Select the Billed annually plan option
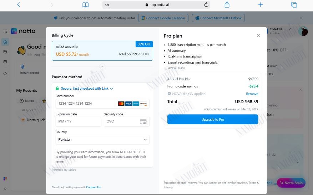This screenshot has height=195, width=313. point(102,51)
